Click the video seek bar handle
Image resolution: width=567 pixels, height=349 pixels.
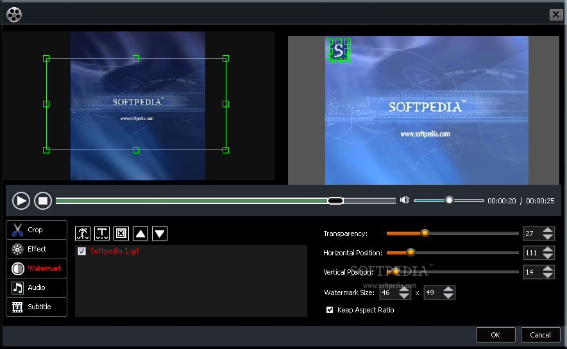point(335,201)
